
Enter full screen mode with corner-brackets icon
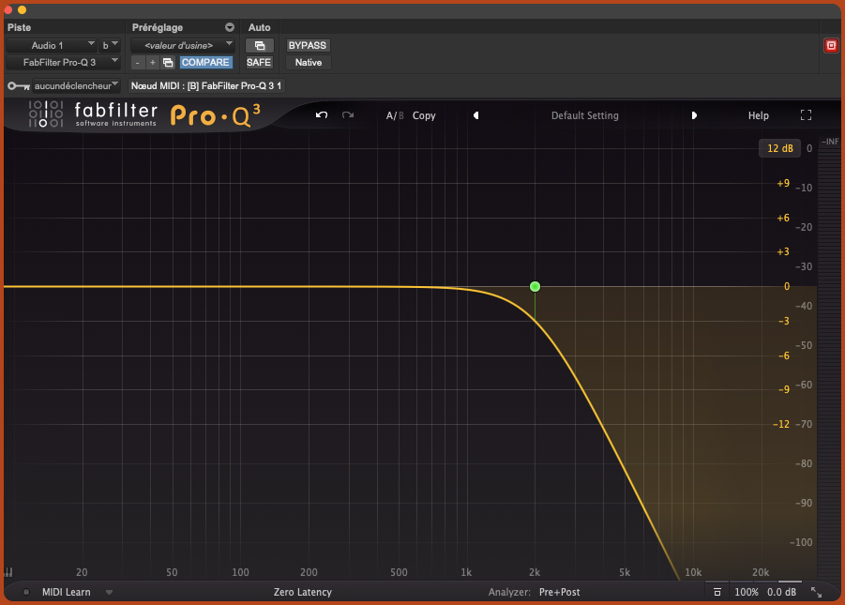pos(806,115)
